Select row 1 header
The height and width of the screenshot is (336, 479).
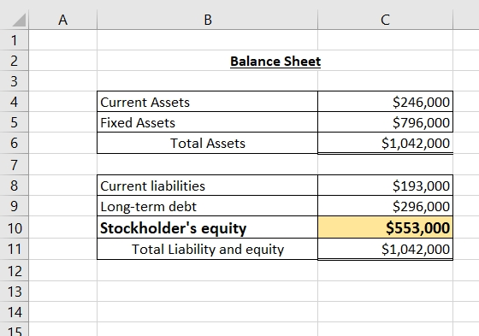pos(14,40)
